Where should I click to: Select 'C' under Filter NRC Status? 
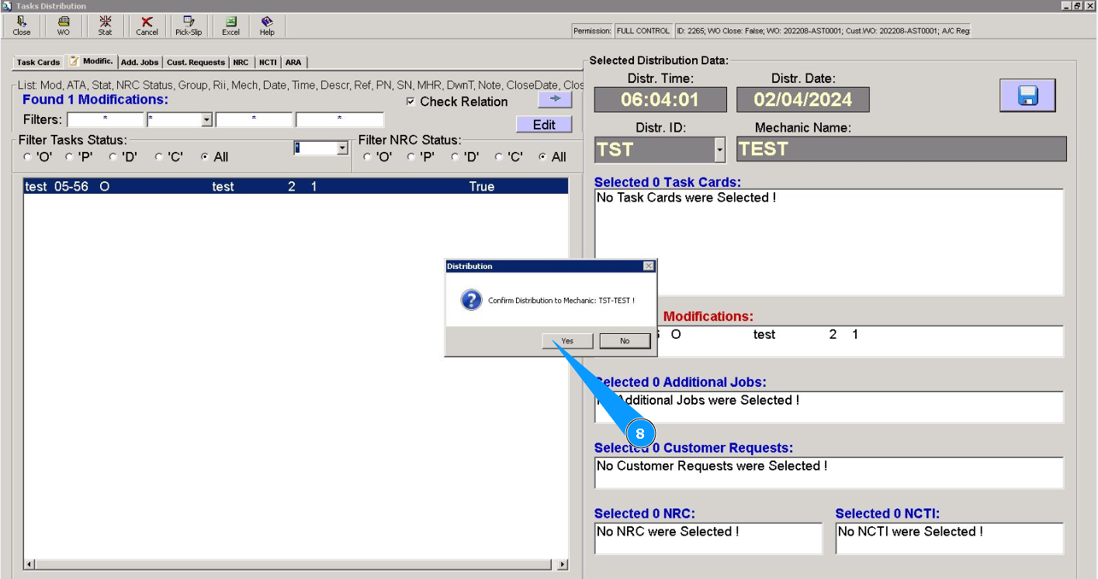(x=499, y=157)
